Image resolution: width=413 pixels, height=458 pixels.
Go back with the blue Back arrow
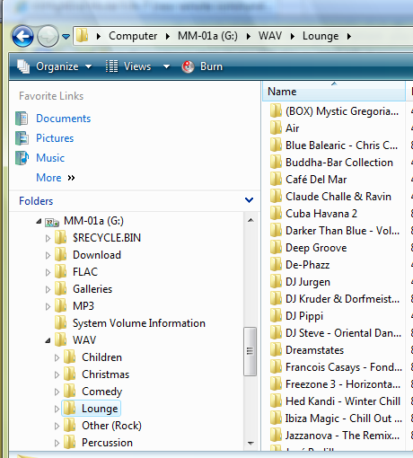pyautogui.click(x=22, y=37)
